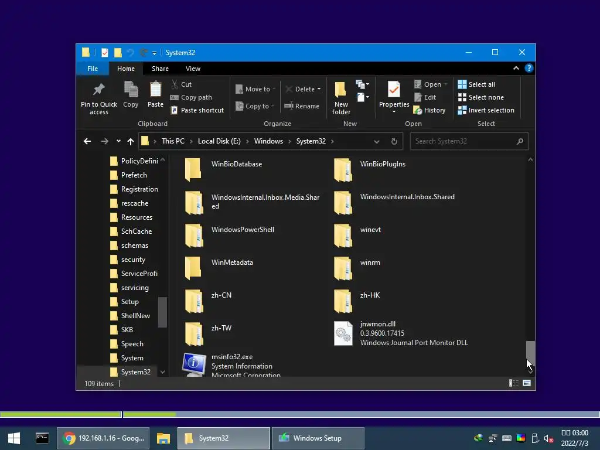
Task: Go up one folder level arrow
Action: click(x=131, y=141)
